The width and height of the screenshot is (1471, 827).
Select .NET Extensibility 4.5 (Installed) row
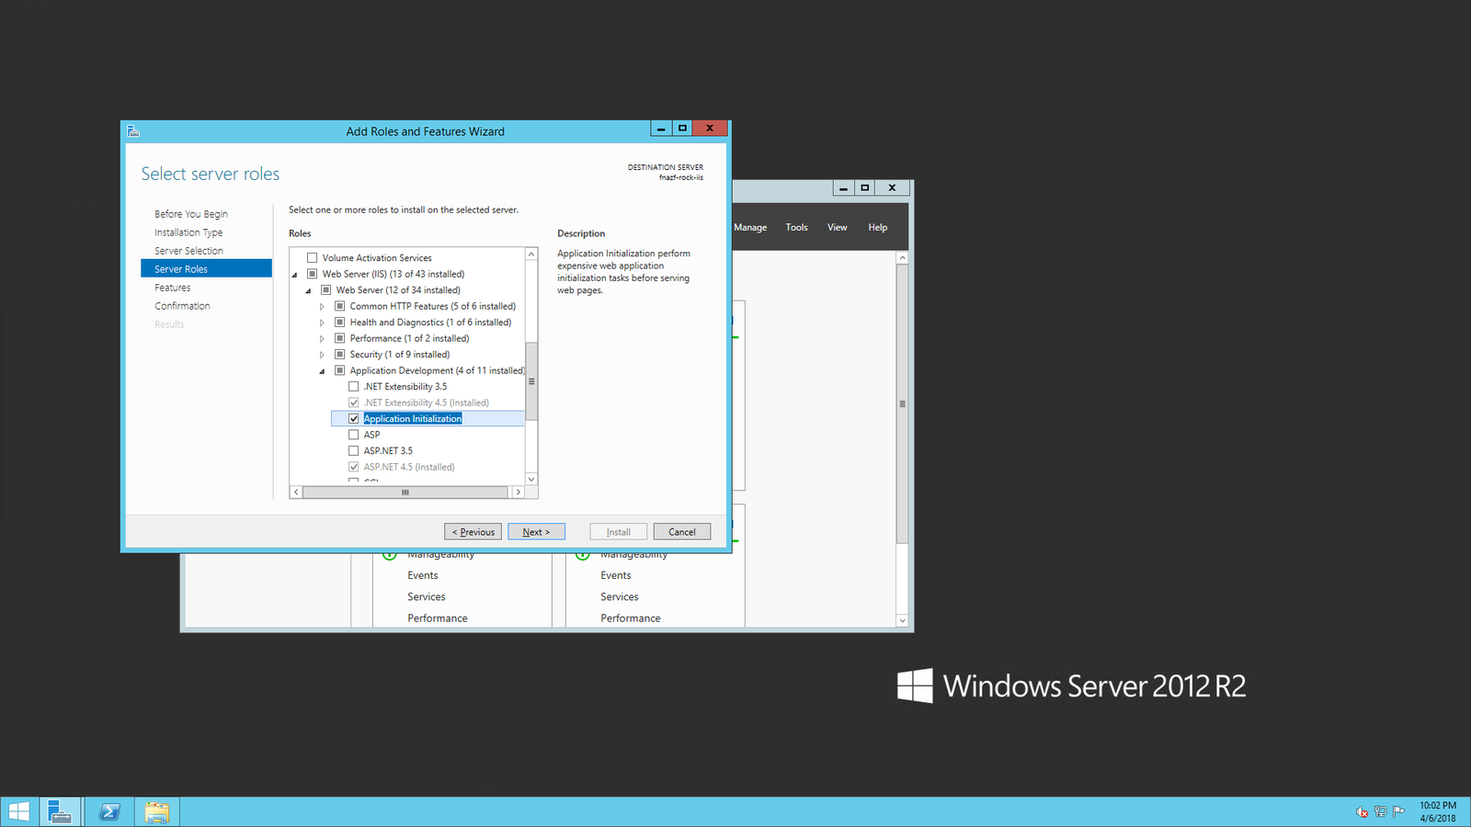click(x=426, y=402)
